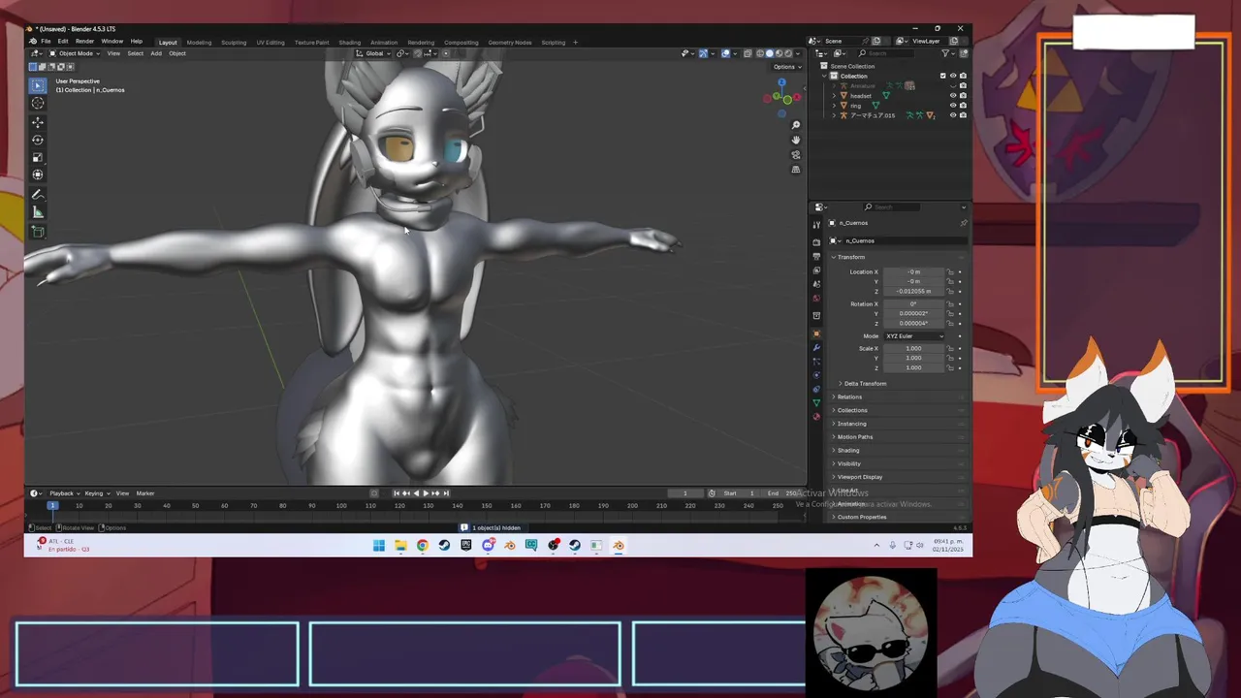Open Windows Start menu
The width and height of the screenshot is (1241, 698).
tap(379, 545)
